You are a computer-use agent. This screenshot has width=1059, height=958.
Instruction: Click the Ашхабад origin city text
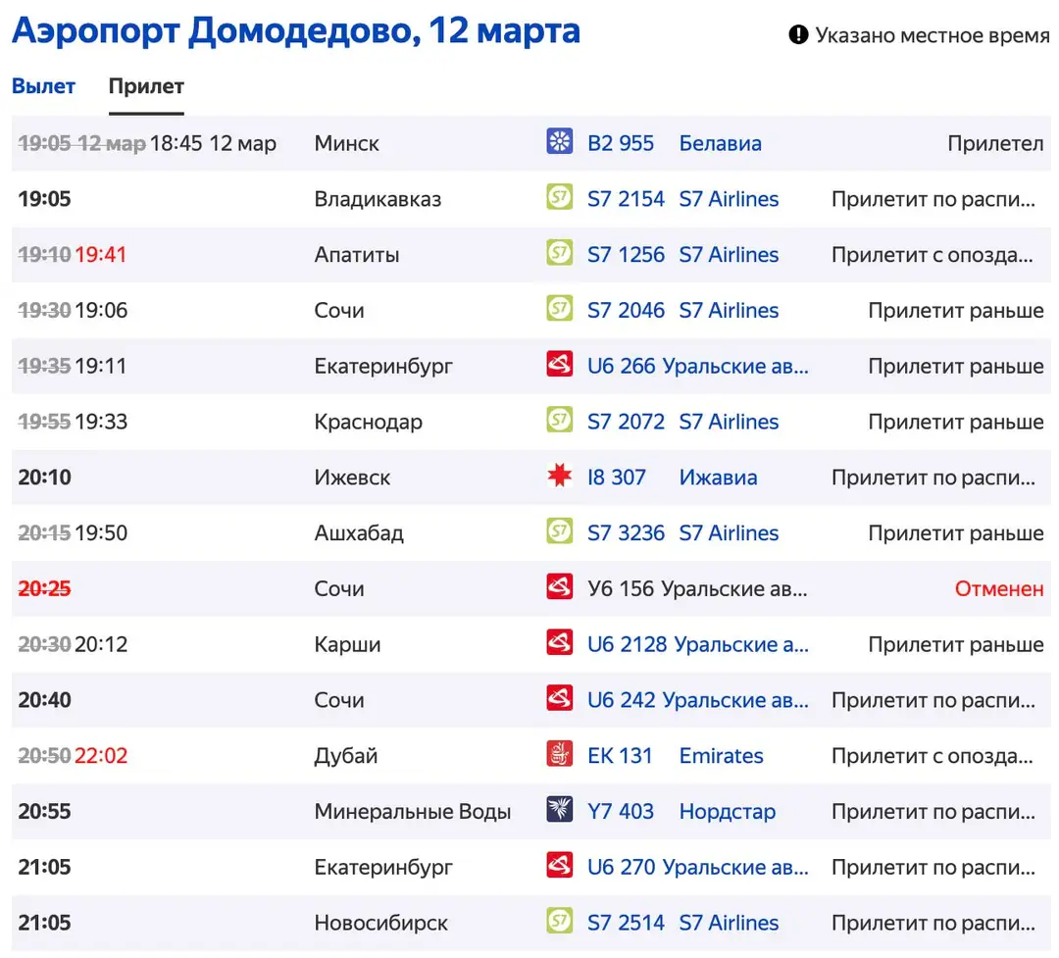pyautogui.click(x=359, y=533)
